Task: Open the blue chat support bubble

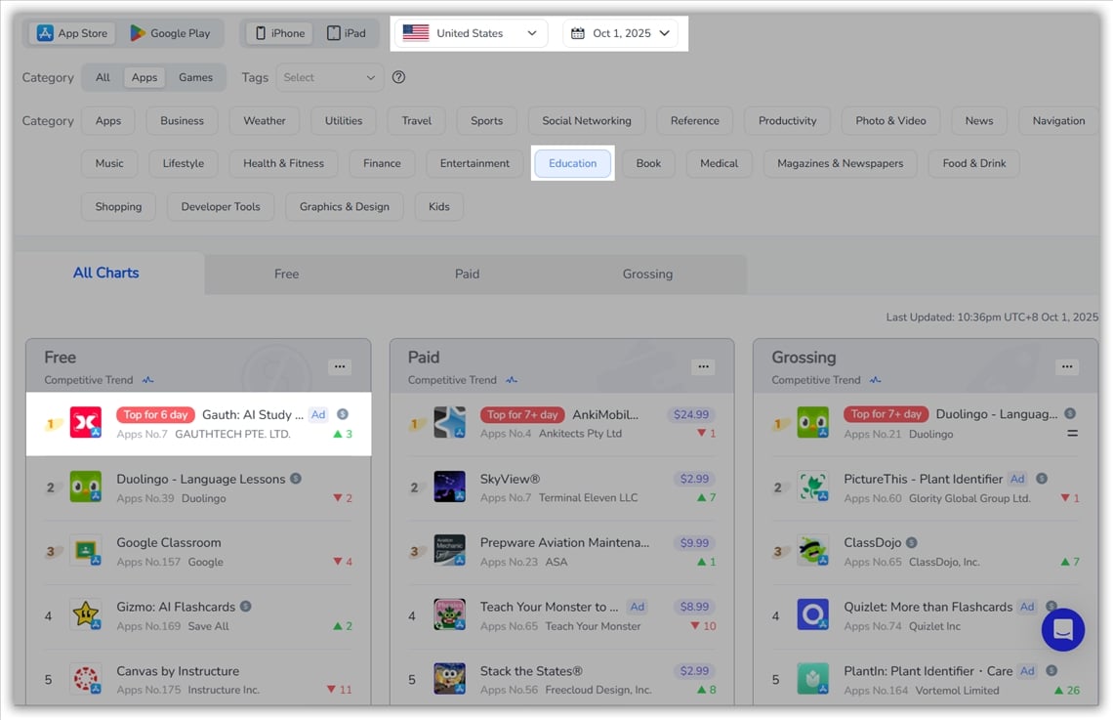Action: point(1062,629)
